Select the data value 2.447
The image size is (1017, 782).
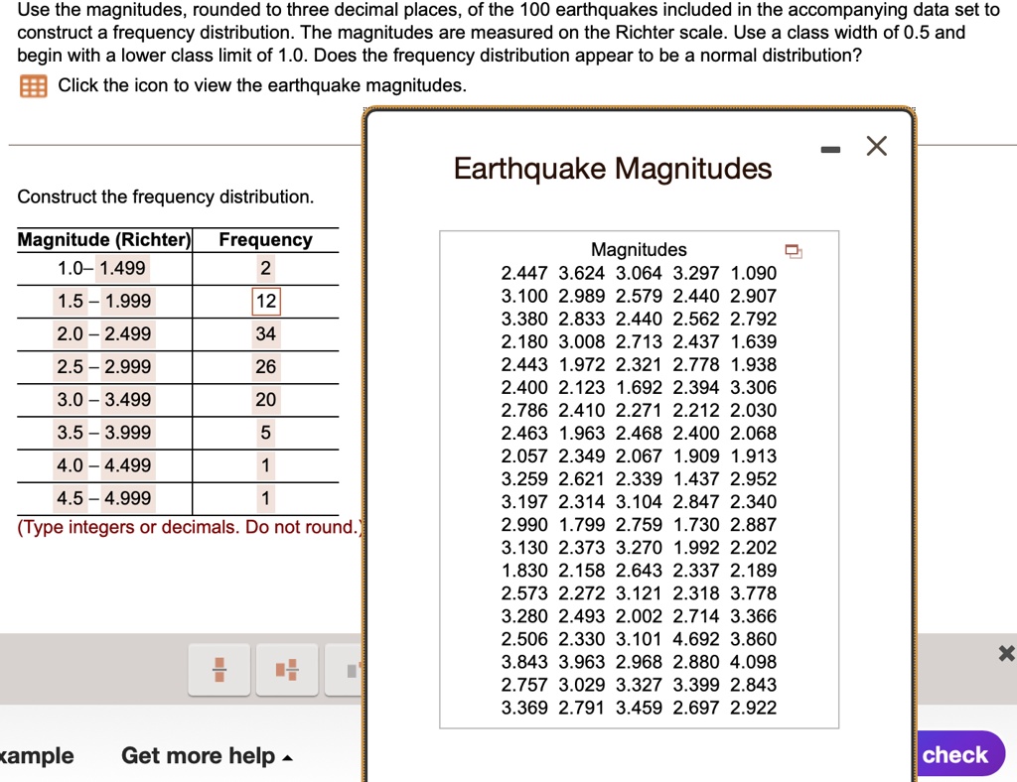click(525, 273)
